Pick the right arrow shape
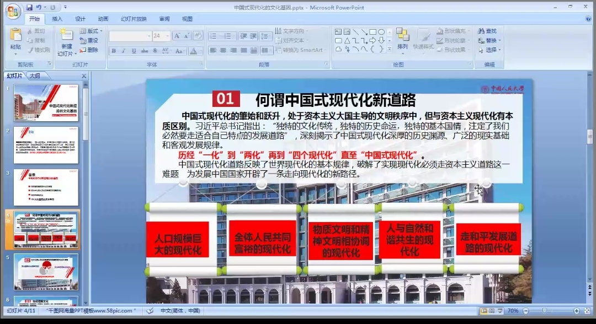The width and height of the screenshot is (596, 324). coord(372,40)
